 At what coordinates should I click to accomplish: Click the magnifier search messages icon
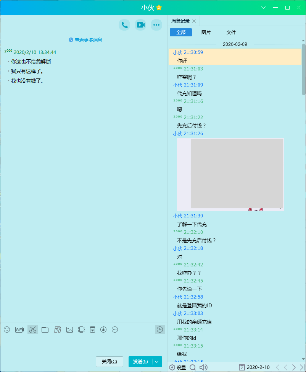[x=193, y=367]
